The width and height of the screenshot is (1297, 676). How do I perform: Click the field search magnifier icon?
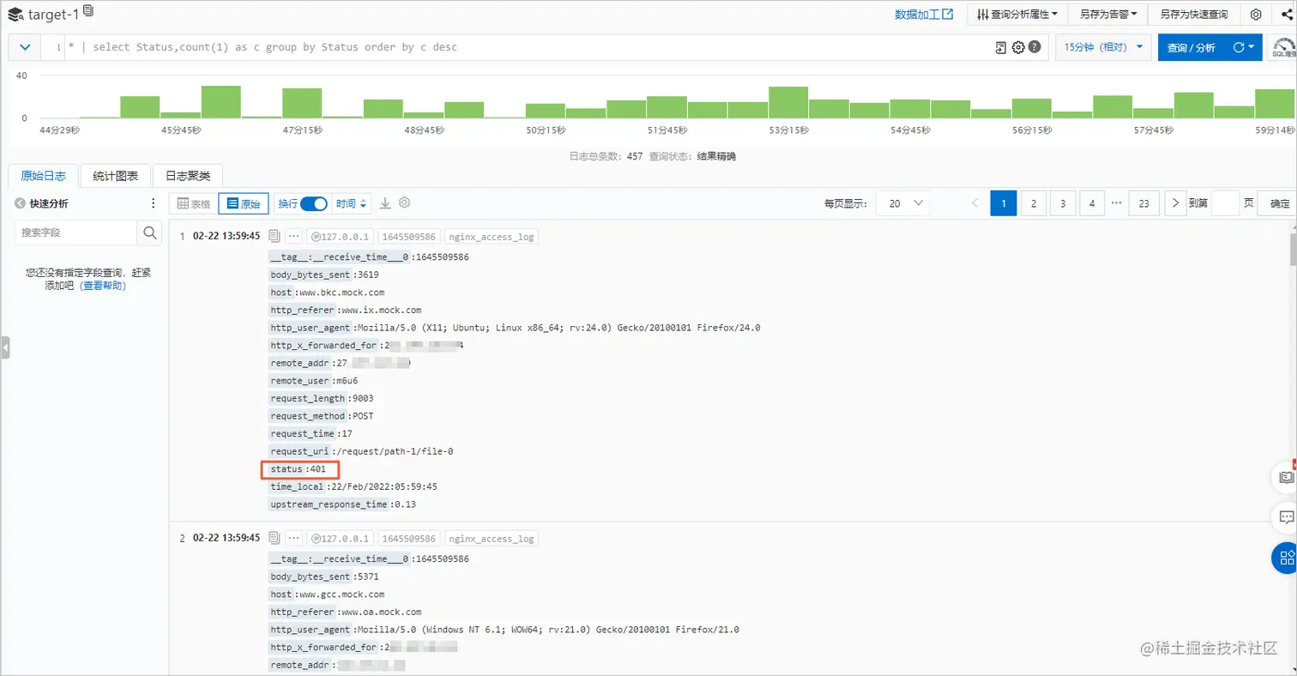(x=149, y=232)
